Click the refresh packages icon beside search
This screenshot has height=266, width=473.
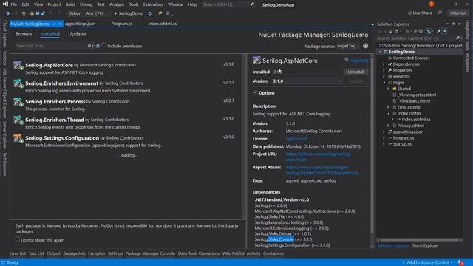(x=98, y=46)
